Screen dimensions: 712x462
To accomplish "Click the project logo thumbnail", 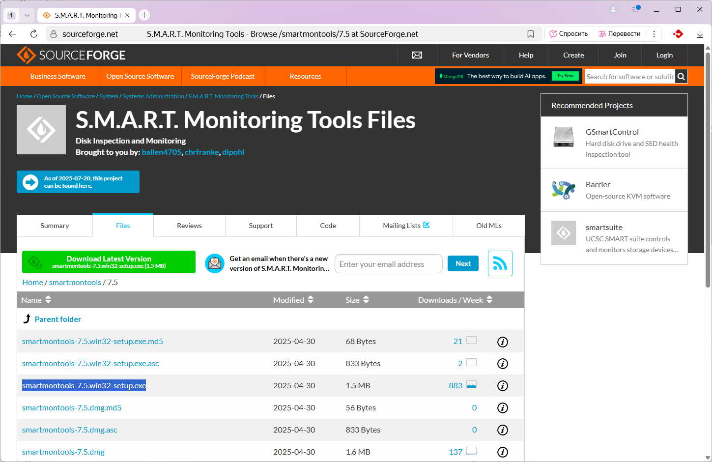I will pyautogui.click(x=41, y=130).
